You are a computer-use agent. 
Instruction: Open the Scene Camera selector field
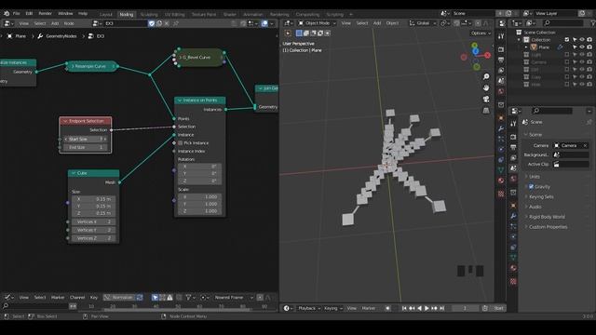pos(571,145)
